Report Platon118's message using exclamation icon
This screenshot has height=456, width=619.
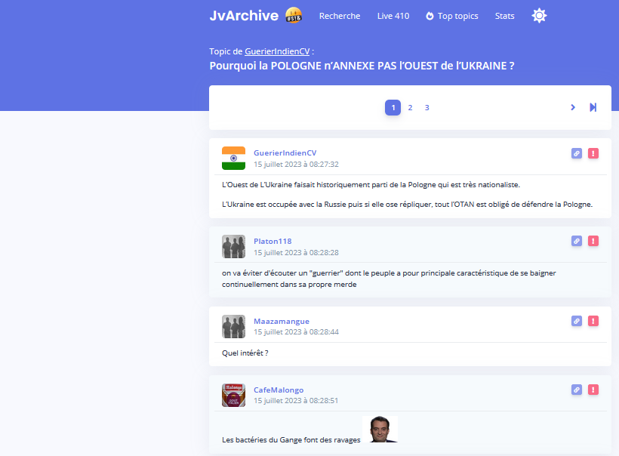[x=593, y=241]
